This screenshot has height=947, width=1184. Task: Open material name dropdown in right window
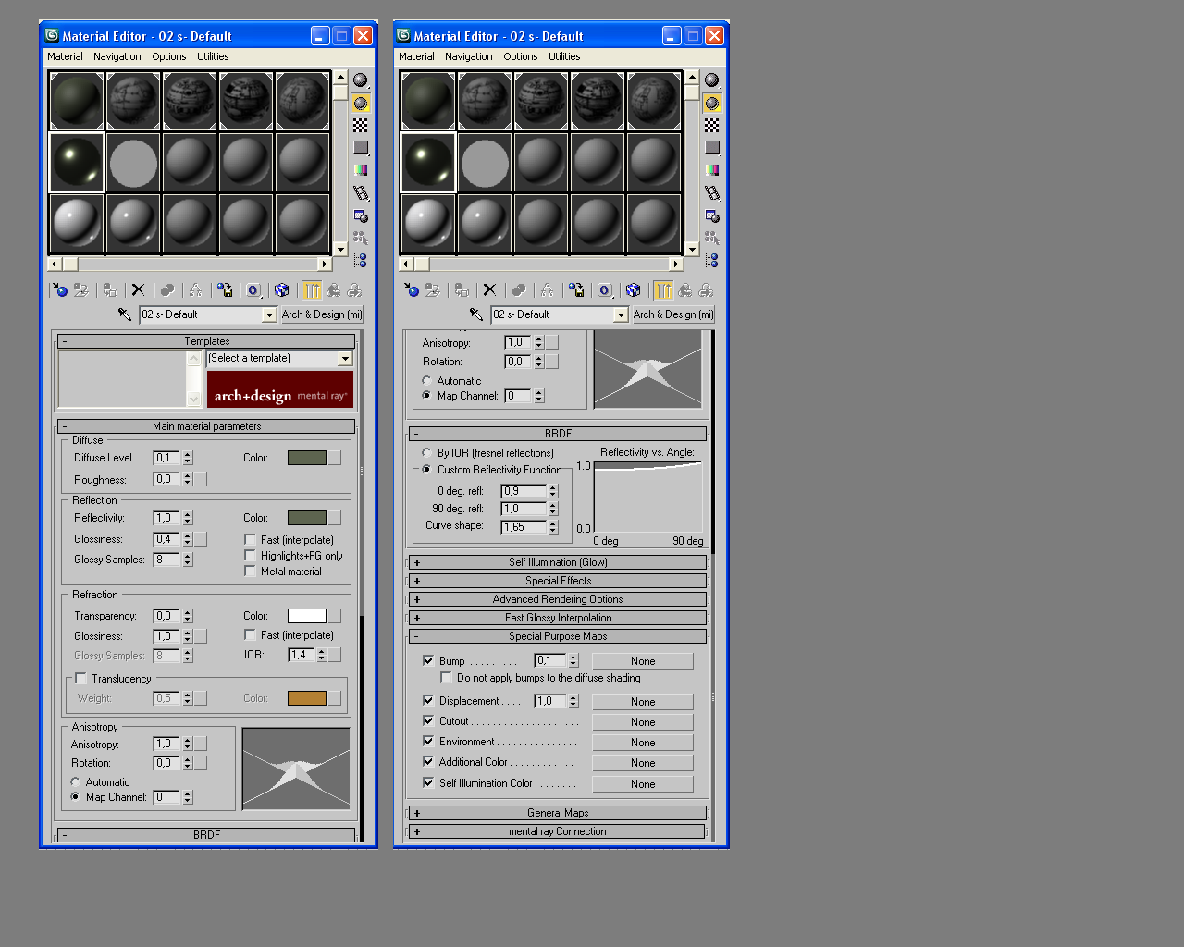click(621, 314)
